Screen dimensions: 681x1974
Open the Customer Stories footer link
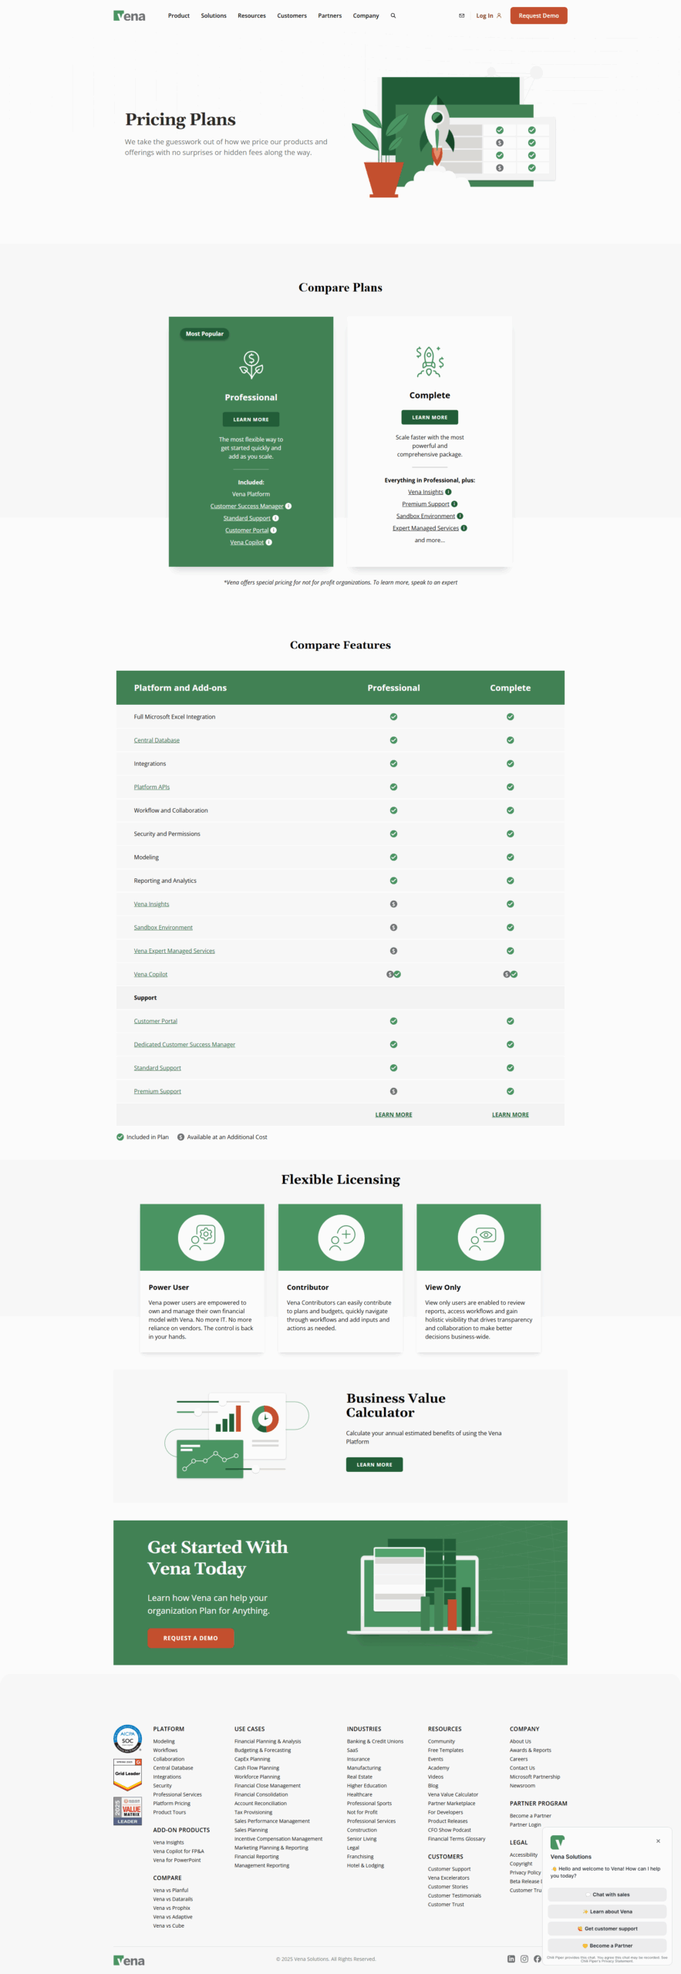448,1887
